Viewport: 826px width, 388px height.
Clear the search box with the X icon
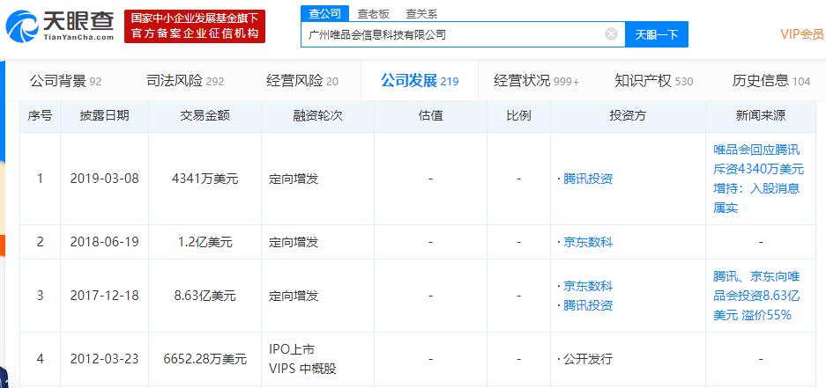tap(611, 34)
